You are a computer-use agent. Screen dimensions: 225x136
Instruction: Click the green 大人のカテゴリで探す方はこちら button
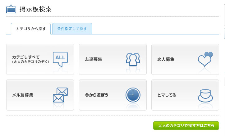[186, 125]
